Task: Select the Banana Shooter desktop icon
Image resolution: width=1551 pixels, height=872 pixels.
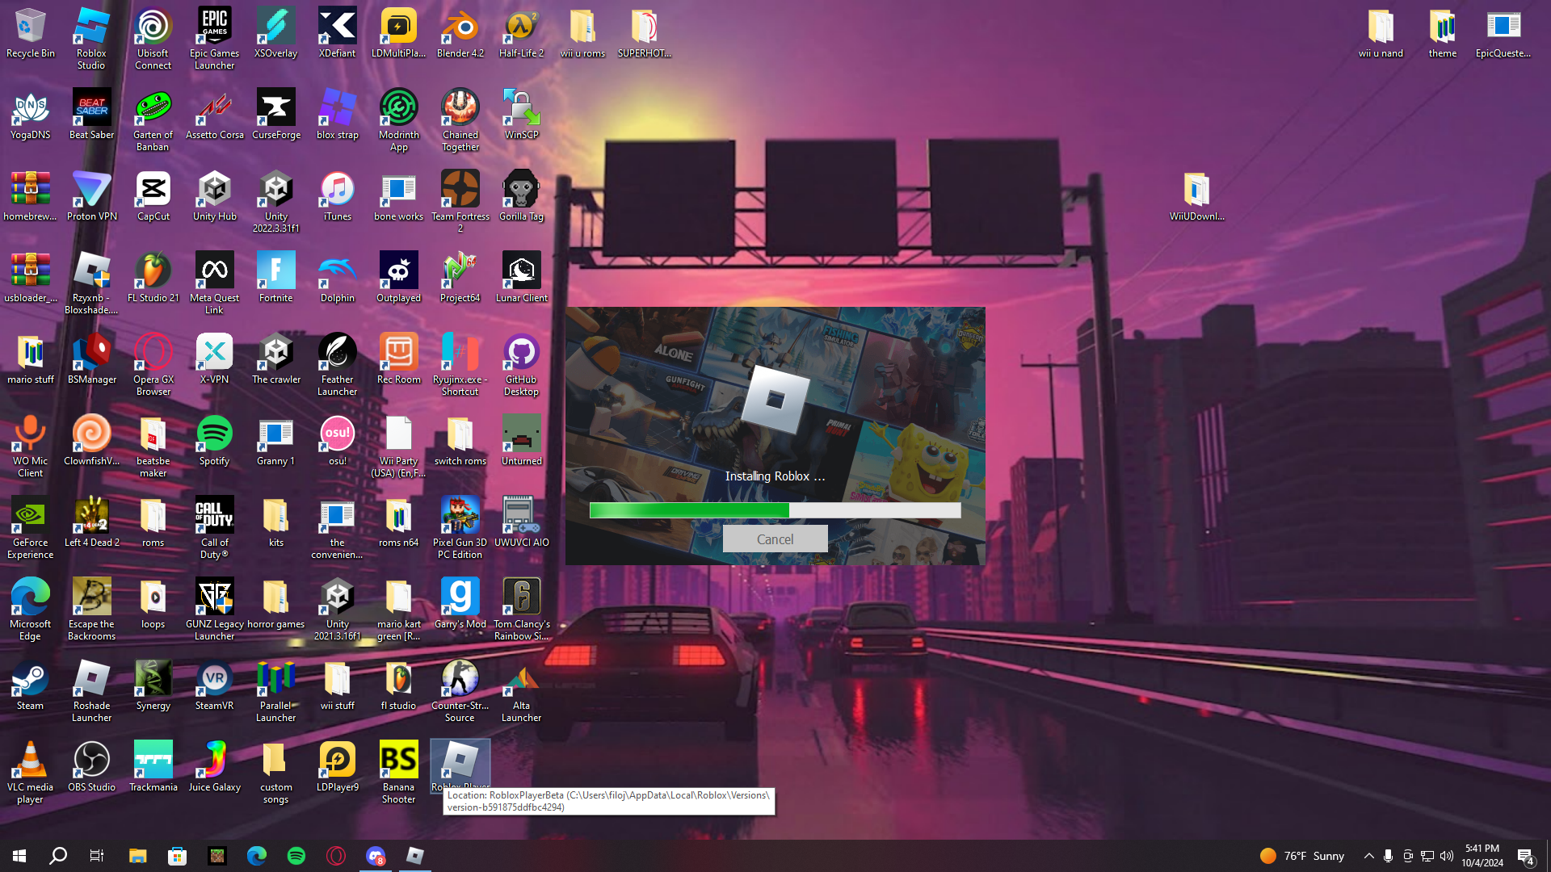Action: click(398, 773)
